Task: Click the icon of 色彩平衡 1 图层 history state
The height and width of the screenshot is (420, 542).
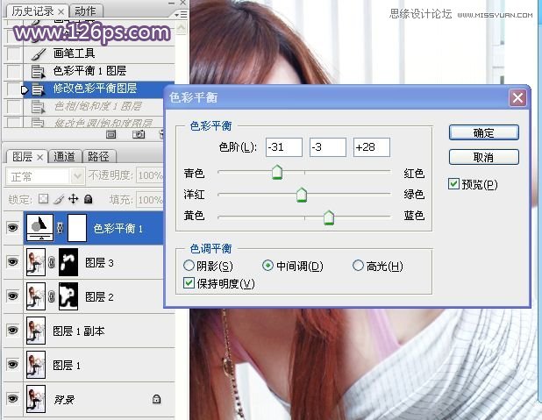Action: (x=38, y=72)
